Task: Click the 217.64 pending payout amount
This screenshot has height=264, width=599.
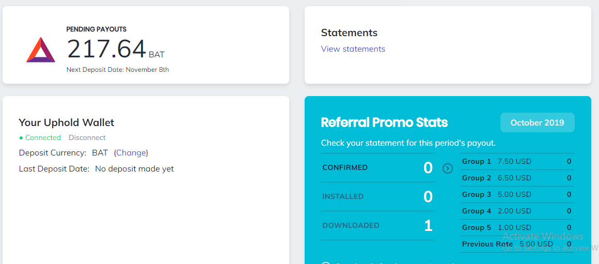Action: [107, 50]
